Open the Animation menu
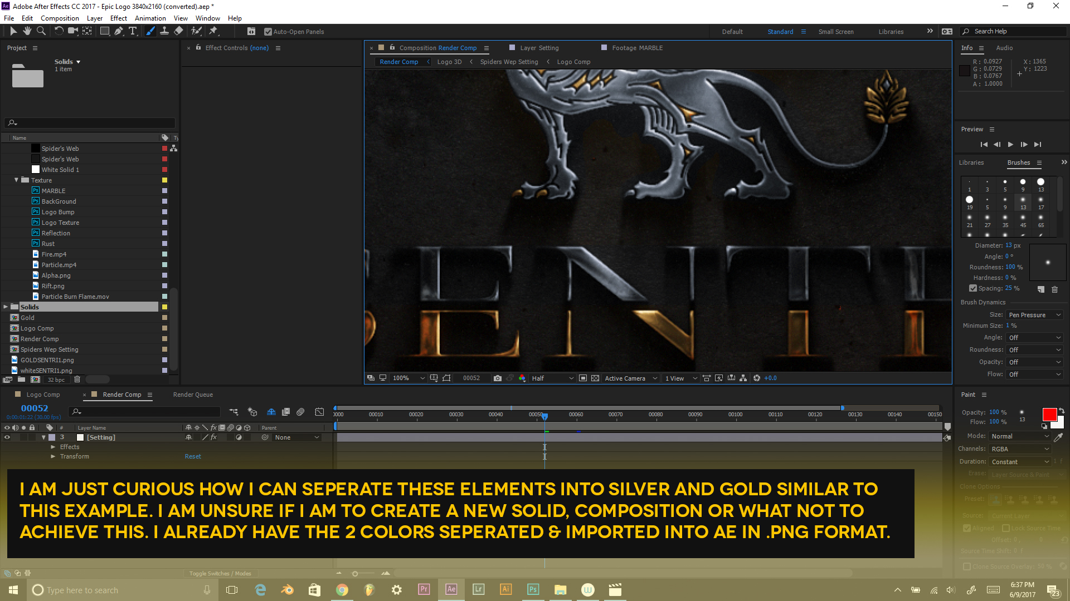The width and height of the screenshot is (1070, 601). click(x=150, y=18)
